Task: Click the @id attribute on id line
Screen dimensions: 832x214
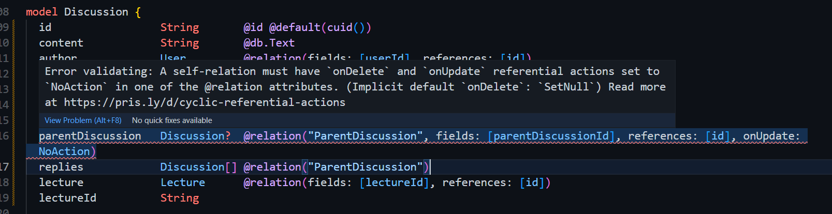Action: pyautogui.click(x=253, y=27)
